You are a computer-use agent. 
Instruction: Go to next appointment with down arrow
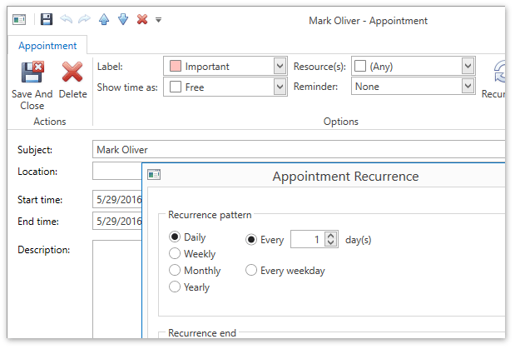point(122,19)
